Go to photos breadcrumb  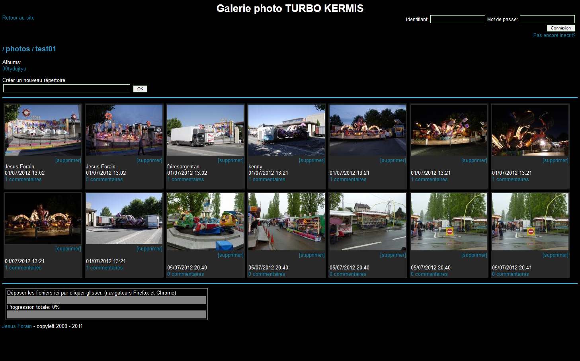(18, 49)
